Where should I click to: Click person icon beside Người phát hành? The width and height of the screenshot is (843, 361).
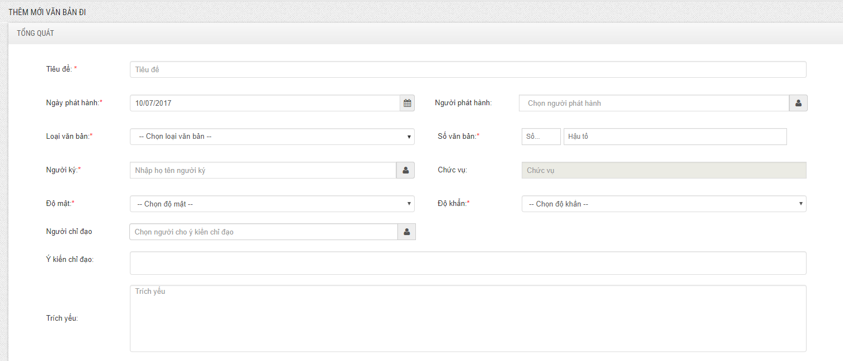point(798,103)
